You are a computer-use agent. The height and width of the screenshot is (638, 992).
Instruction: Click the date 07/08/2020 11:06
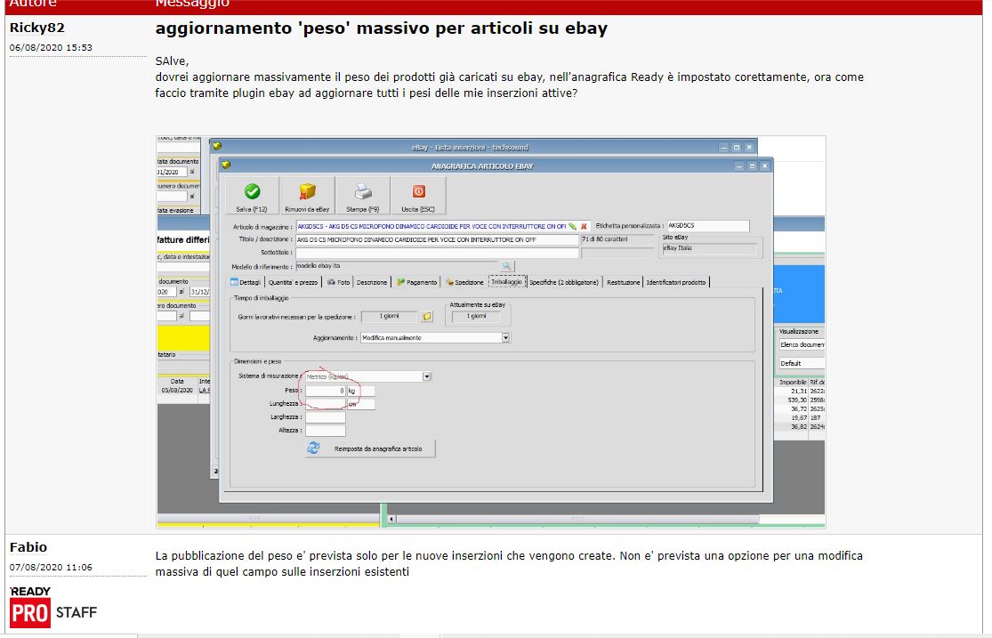pos(52,567)
